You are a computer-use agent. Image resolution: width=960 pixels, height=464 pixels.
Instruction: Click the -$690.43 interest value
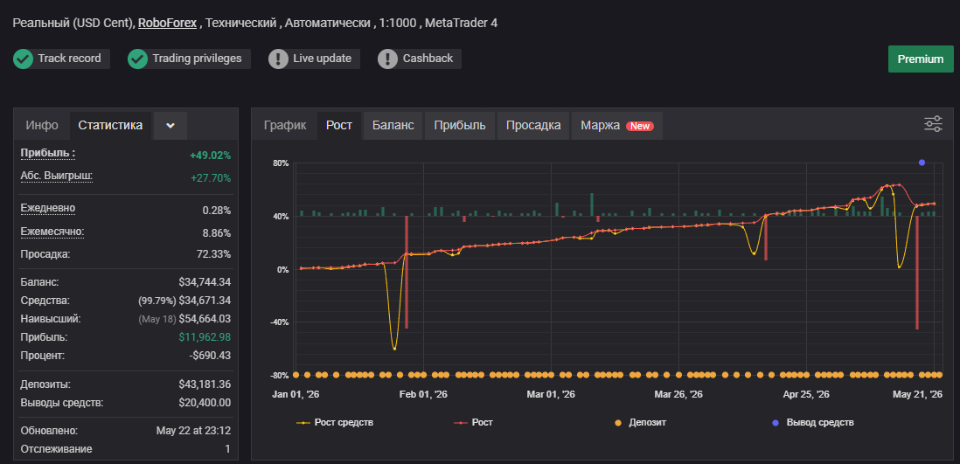coord(210,356)
